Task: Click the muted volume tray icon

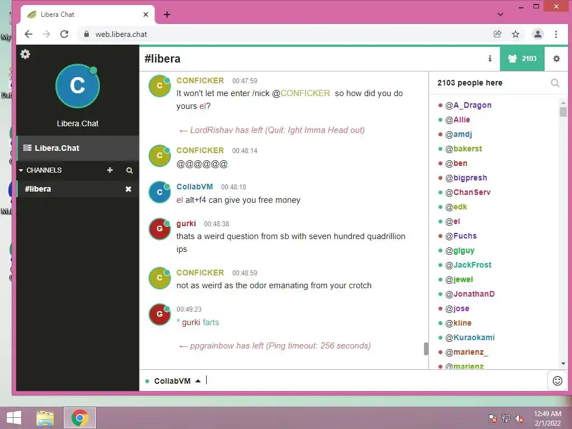Action: [x=520, y=418]
